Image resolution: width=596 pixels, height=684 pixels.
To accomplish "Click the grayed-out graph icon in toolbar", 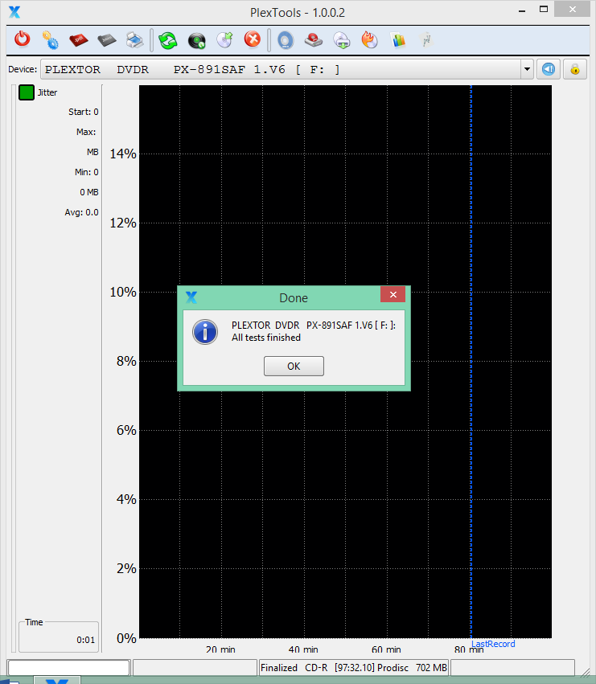I will click(x=425, y=39).
